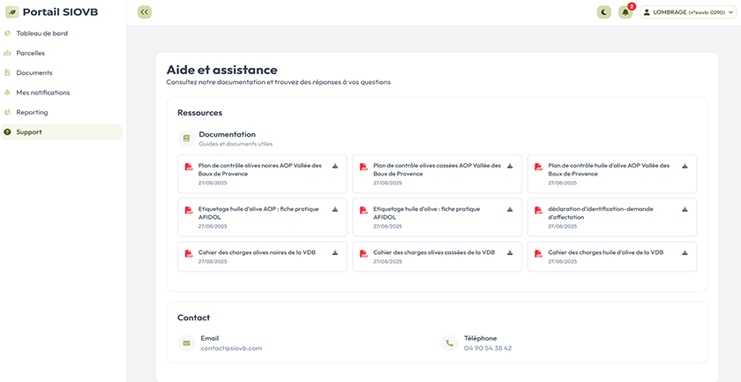Open notifications bell with badge
This screenshot has height=382, width=741.
click(625, 12)
